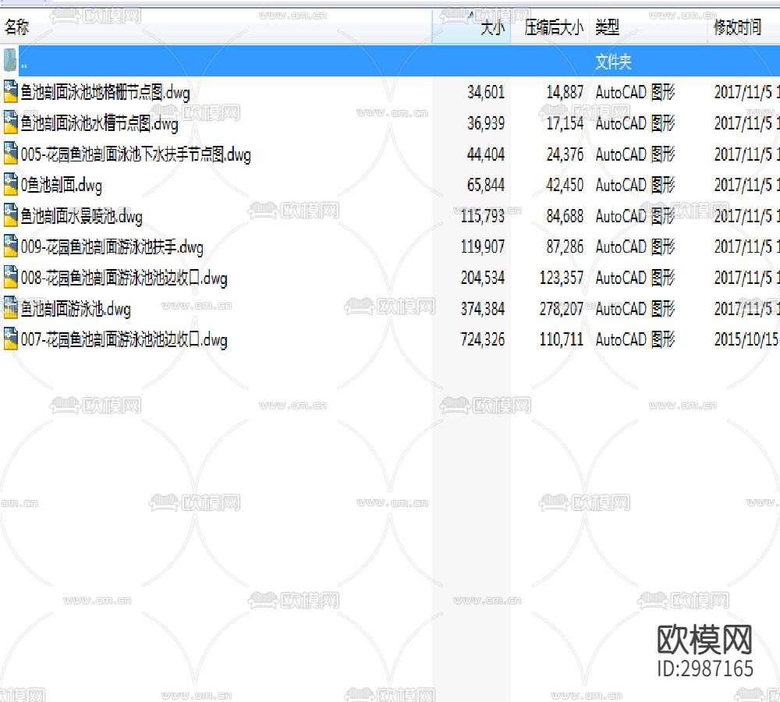
Task: Click the file icon of 鱼池剖面水景喷池.dwg
Action: (11, 216)
